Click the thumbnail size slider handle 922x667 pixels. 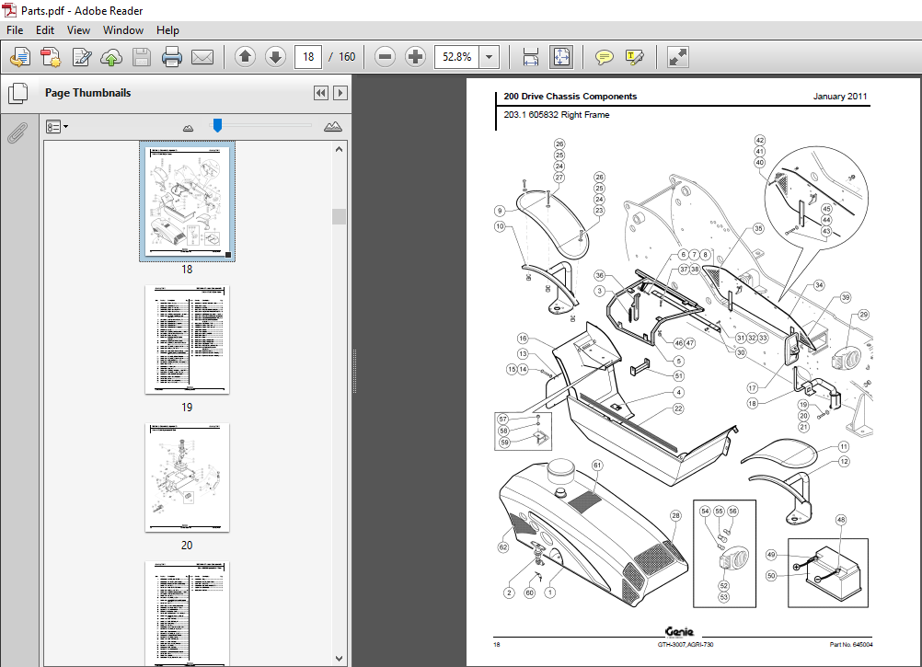(217, 125)
